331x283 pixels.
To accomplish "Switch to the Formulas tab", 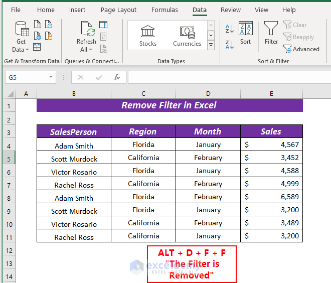I will 164,10.
